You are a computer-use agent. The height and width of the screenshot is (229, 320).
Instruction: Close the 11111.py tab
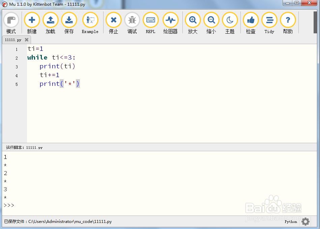coord(27,39)
